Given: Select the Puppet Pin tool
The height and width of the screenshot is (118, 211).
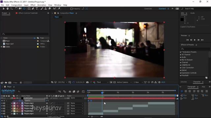Looking at the screenshot, I should point(59,9).
